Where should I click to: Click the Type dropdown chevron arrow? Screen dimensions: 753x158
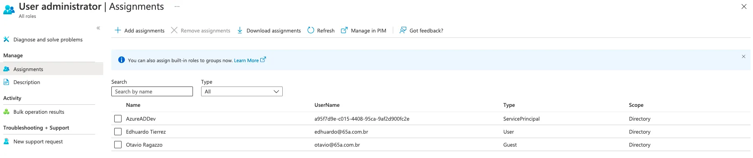[x=276, y=92]
